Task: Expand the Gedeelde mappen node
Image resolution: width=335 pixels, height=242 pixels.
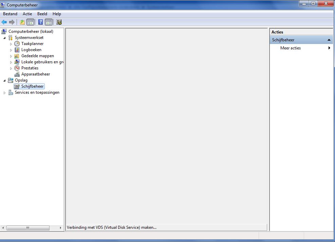Action: 11,56
